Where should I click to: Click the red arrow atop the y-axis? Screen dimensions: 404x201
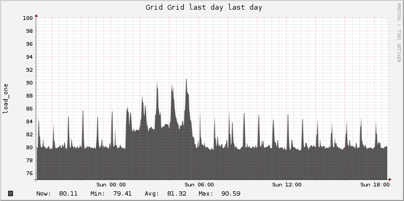[36, 16]
